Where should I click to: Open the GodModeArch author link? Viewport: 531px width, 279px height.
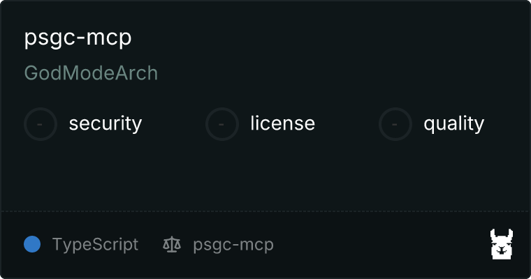coord(91,73)
